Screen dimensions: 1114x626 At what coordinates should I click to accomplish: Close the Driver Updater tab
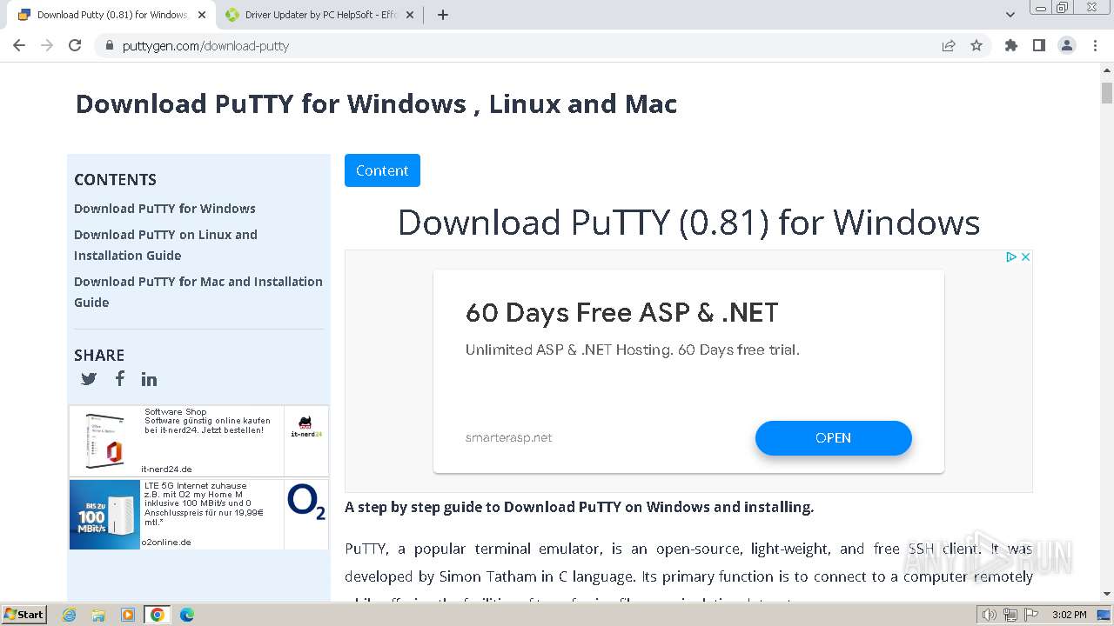(x=410, y=15)
